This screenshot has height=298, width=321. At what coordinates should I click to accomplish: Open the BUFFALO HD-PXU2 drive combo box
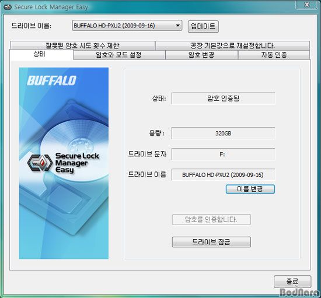click(x=127, y=26)
